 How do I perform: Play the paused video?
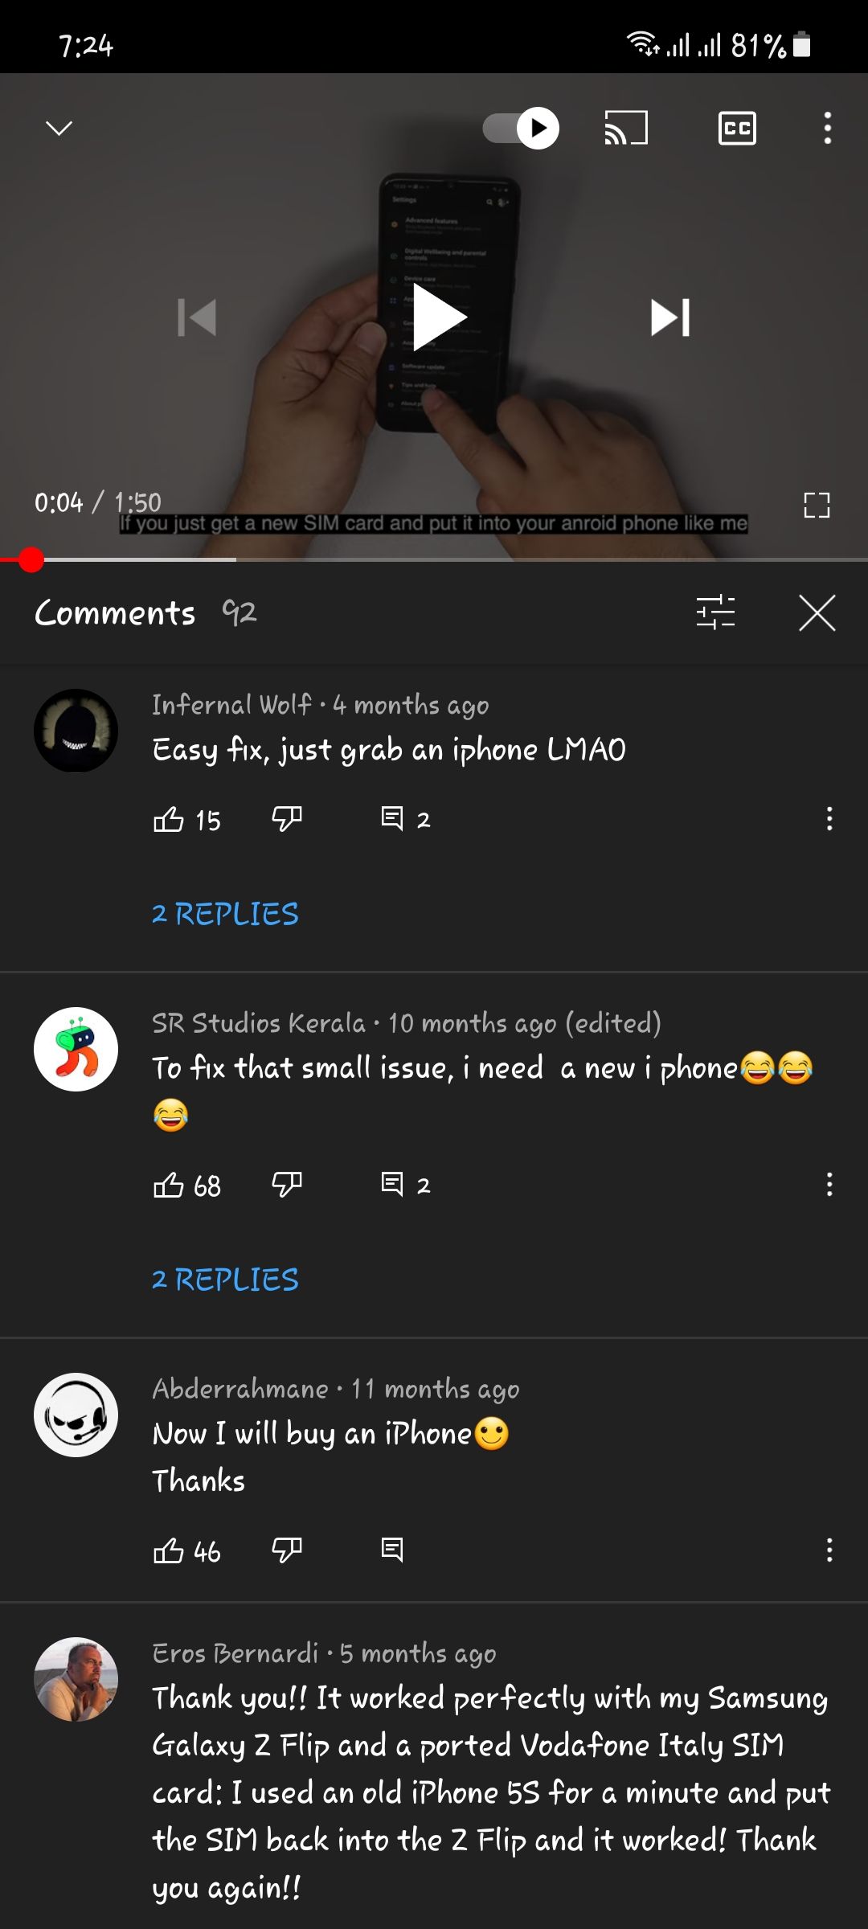coord(438,317)
